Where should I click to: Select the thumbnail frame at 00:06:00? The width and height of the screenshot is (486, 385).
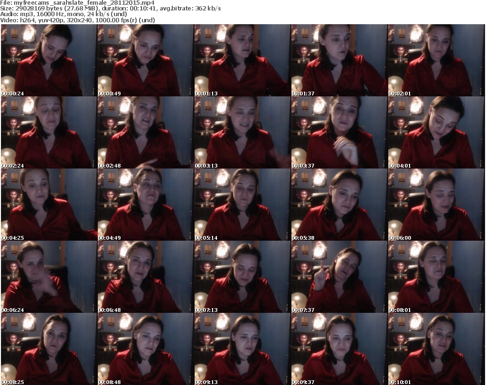tap(436, 205)
